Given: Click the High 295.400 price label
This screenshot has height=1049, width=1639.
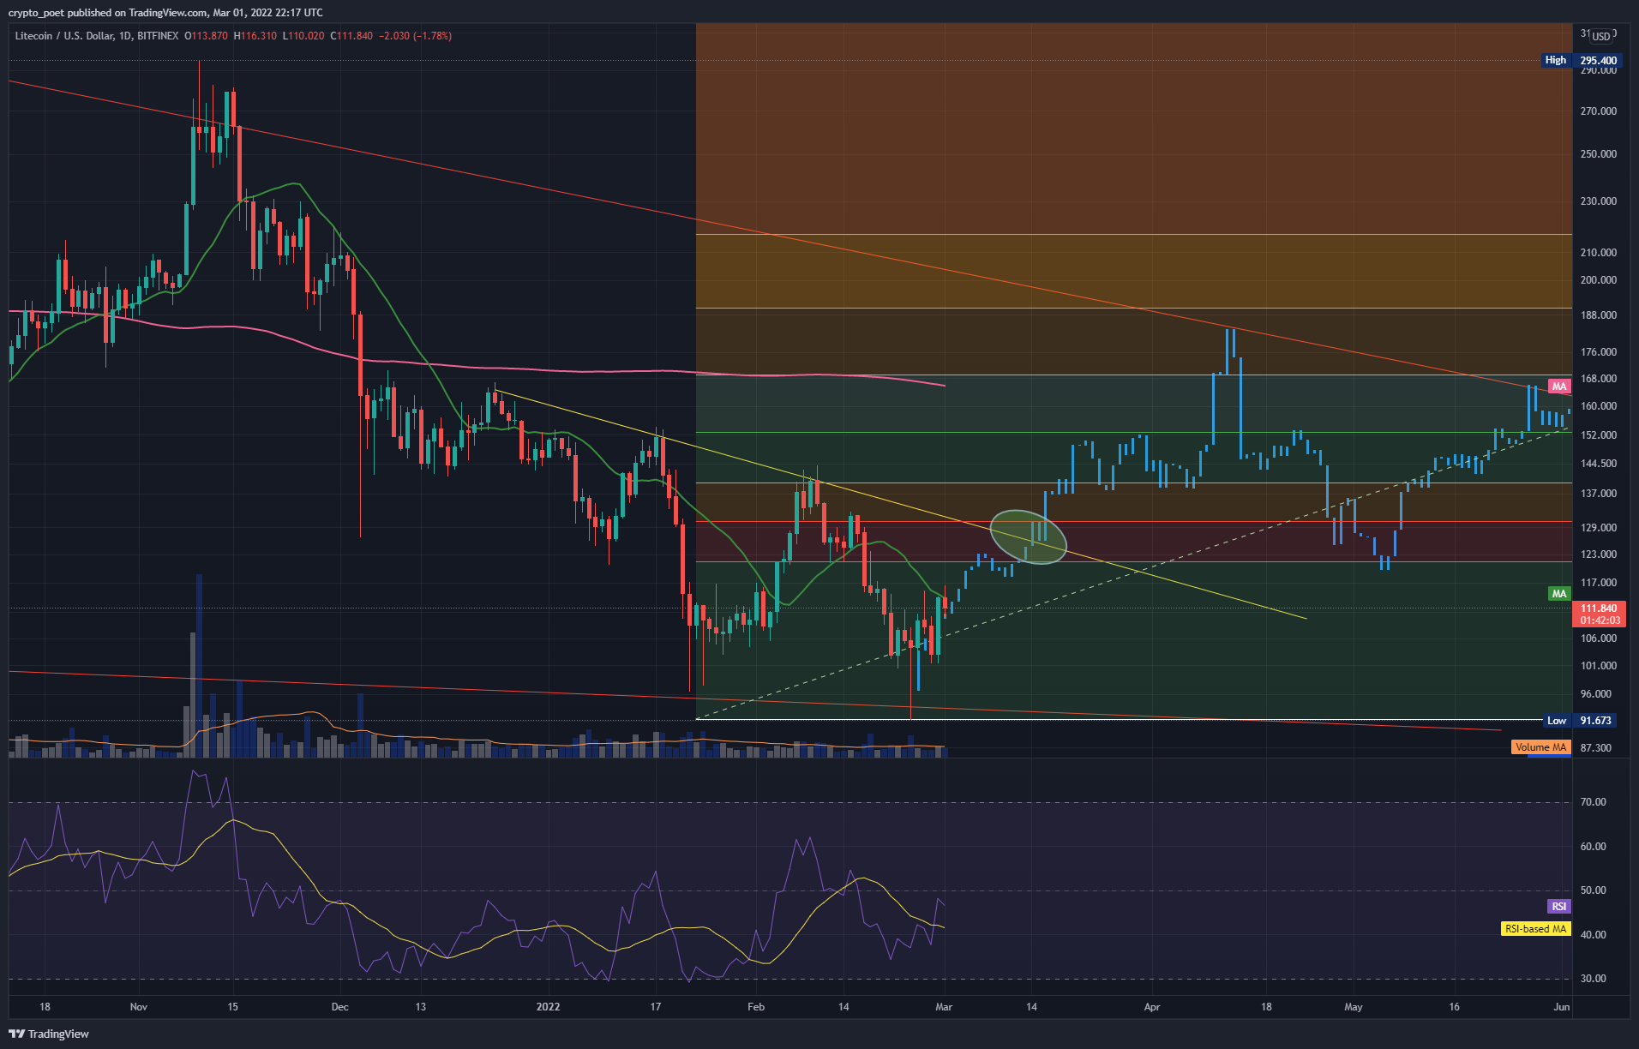Looking at the screenshot, I should coord(1582,60).
